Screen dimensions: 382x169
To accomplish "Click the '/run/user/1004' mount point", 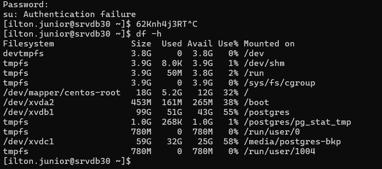I will [280, 152].
